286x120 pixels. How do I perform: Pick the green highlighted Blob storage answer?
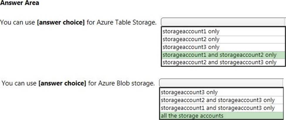click(x=192, y=116)
